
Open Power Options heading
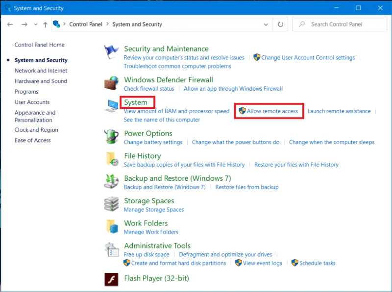[148, 133]
